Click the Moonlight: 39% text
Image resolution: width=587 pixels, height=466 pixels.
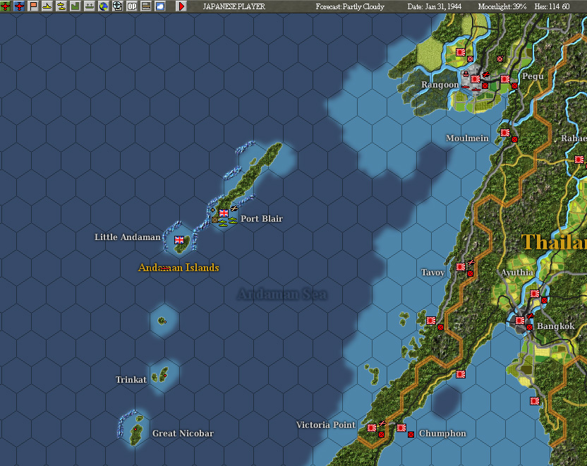(x=502, y=6)
